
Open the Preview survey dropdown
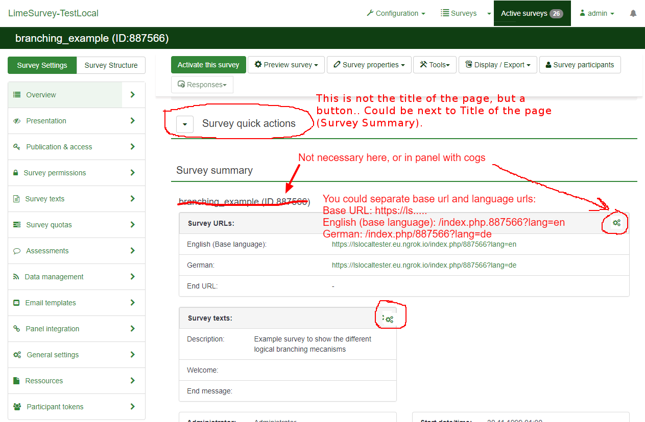click(286, 65)
